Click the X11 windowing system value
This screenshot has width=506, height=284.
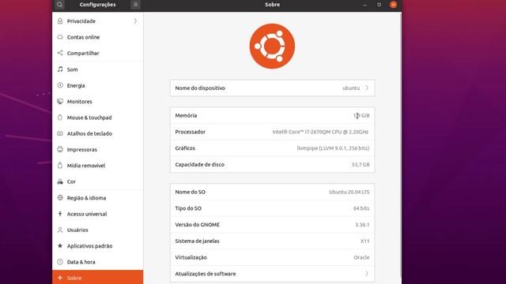[364, 241]
